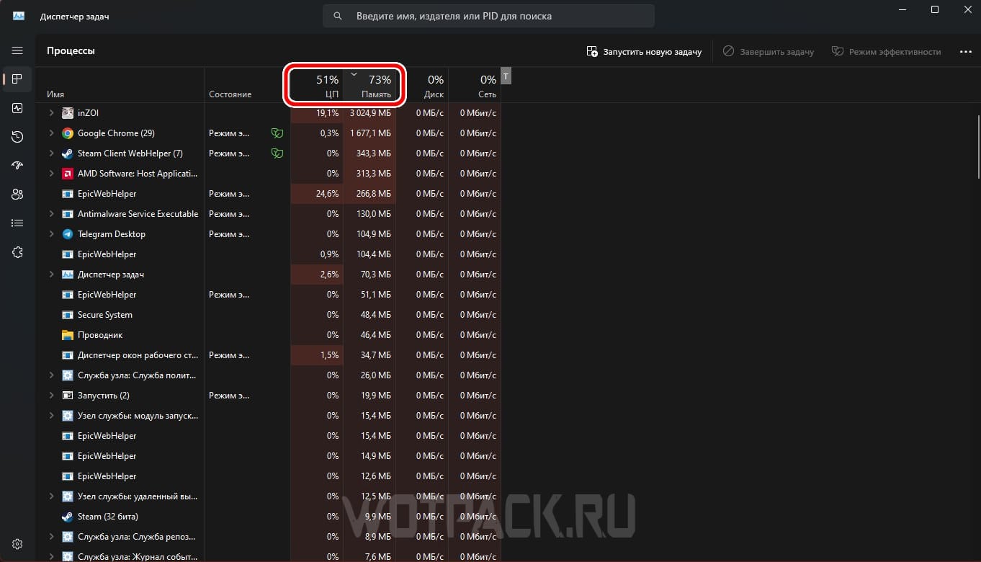Click the Запустить (2) process icon
Image resolution: width=981 pixels, height=562 pixels.
pos(68,396)
